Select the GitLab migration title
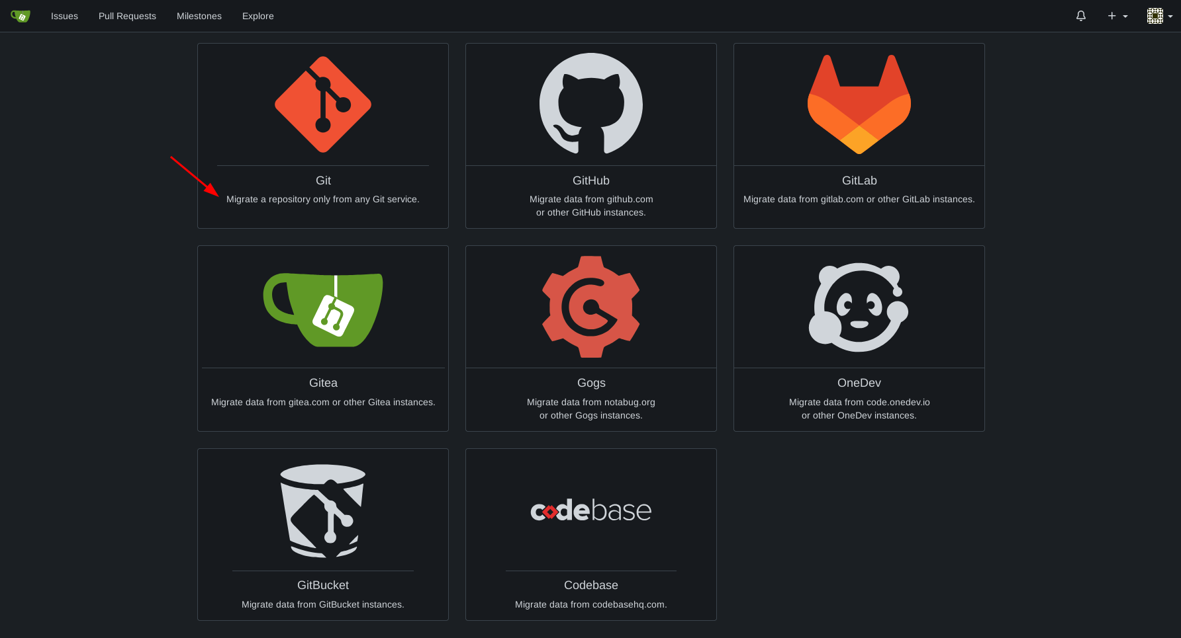 [859, 180]
